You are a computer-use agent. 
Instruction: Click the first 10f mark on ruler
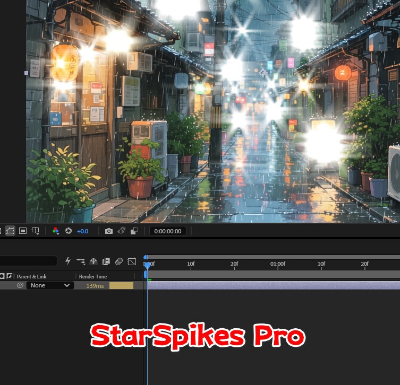pos(191,264)
